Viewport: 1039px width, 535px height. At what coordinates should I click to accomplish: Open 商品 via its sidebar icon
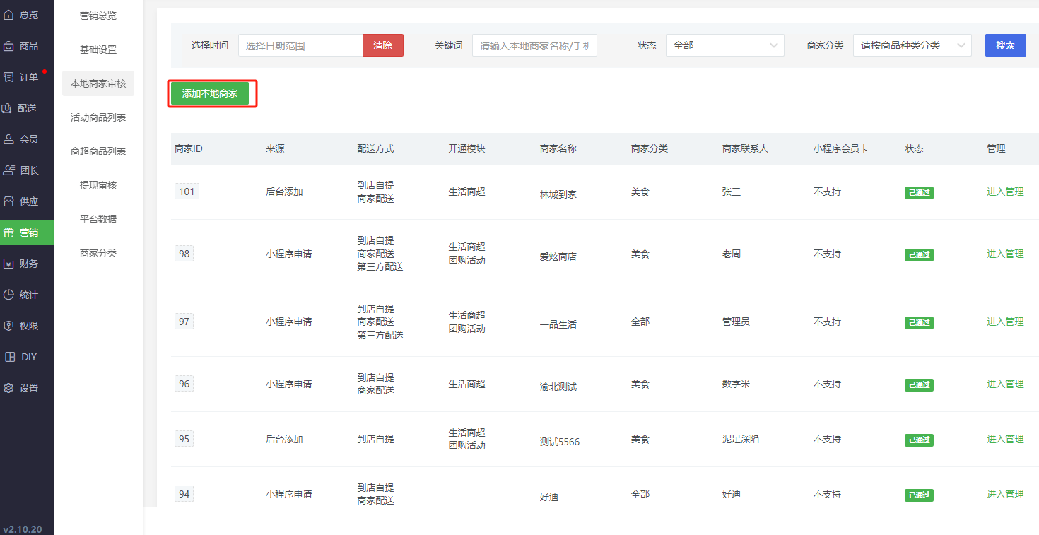point(9,46)
